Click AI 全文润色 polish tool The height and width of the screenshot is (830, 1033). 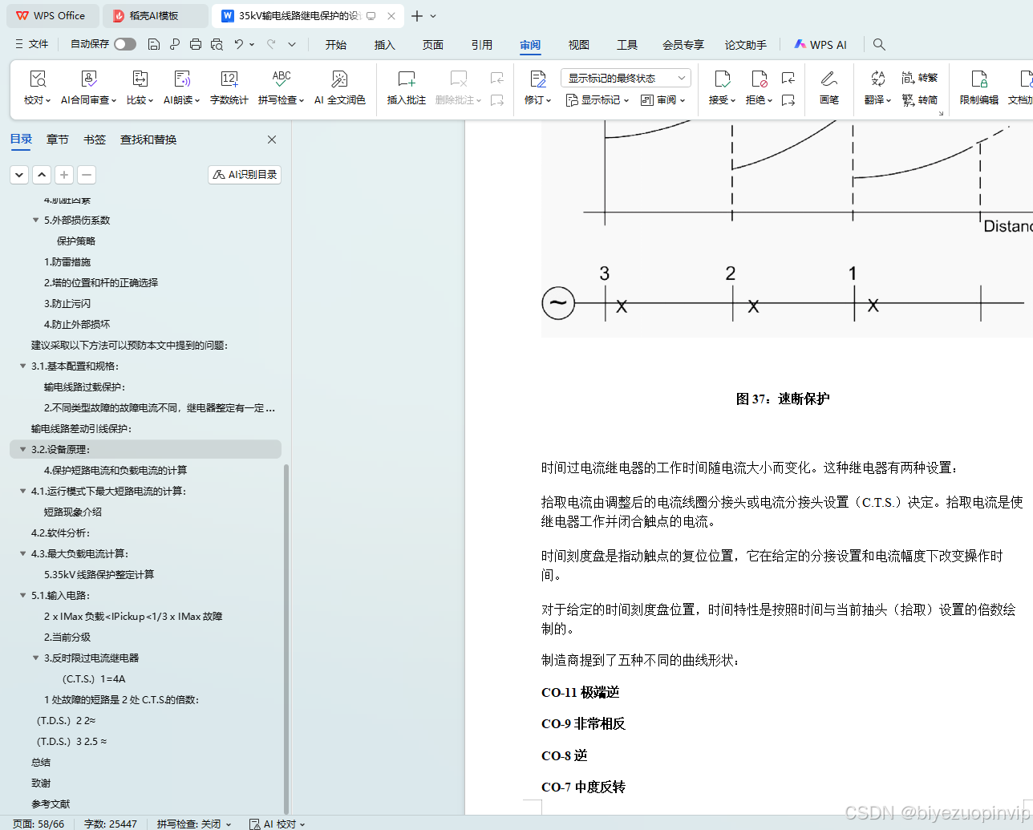tap(340, 88)
